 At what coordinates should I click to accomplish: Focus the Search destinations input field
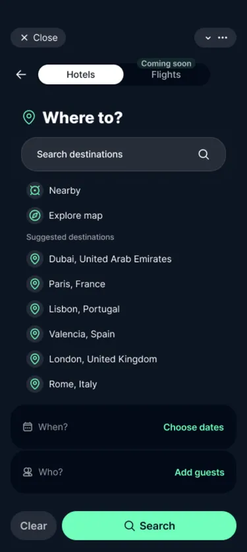(x=124, y=154)
